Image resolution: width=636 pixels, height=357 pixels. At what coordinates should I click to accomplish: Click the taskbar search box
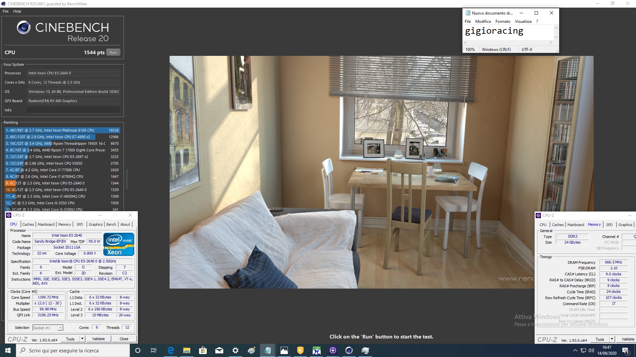point(73,350)
